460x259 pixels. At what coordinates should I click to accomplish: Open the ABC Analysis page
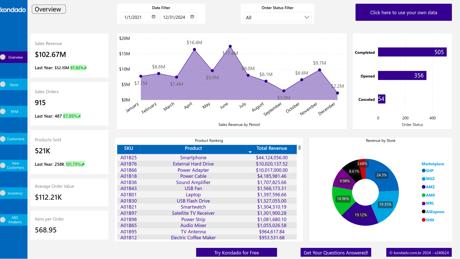click(14, 220)
